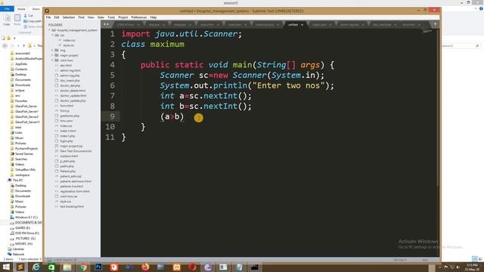484x272 pixels.
Task: Open patient_adm.sql in the sidebar
Action: point(70,176)
